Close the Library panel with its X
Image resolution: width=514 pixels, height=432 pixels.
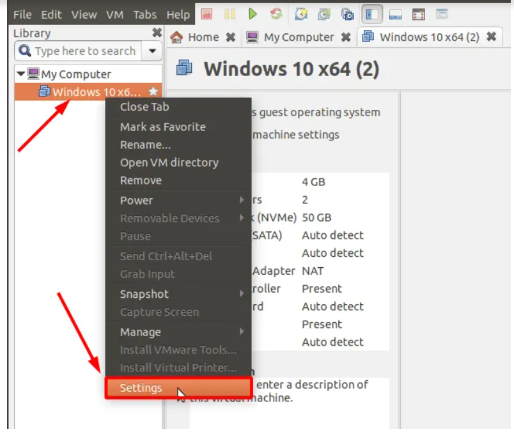(157, 33)
